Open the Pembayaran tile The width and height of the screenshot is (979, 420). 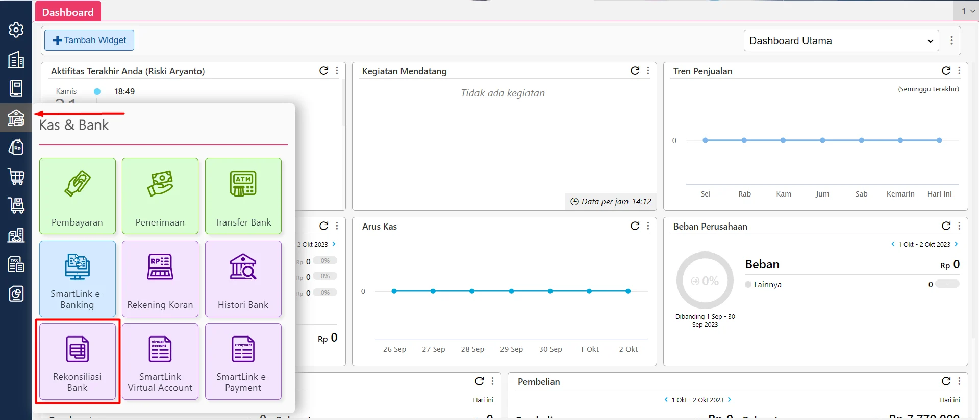point(78,196)
